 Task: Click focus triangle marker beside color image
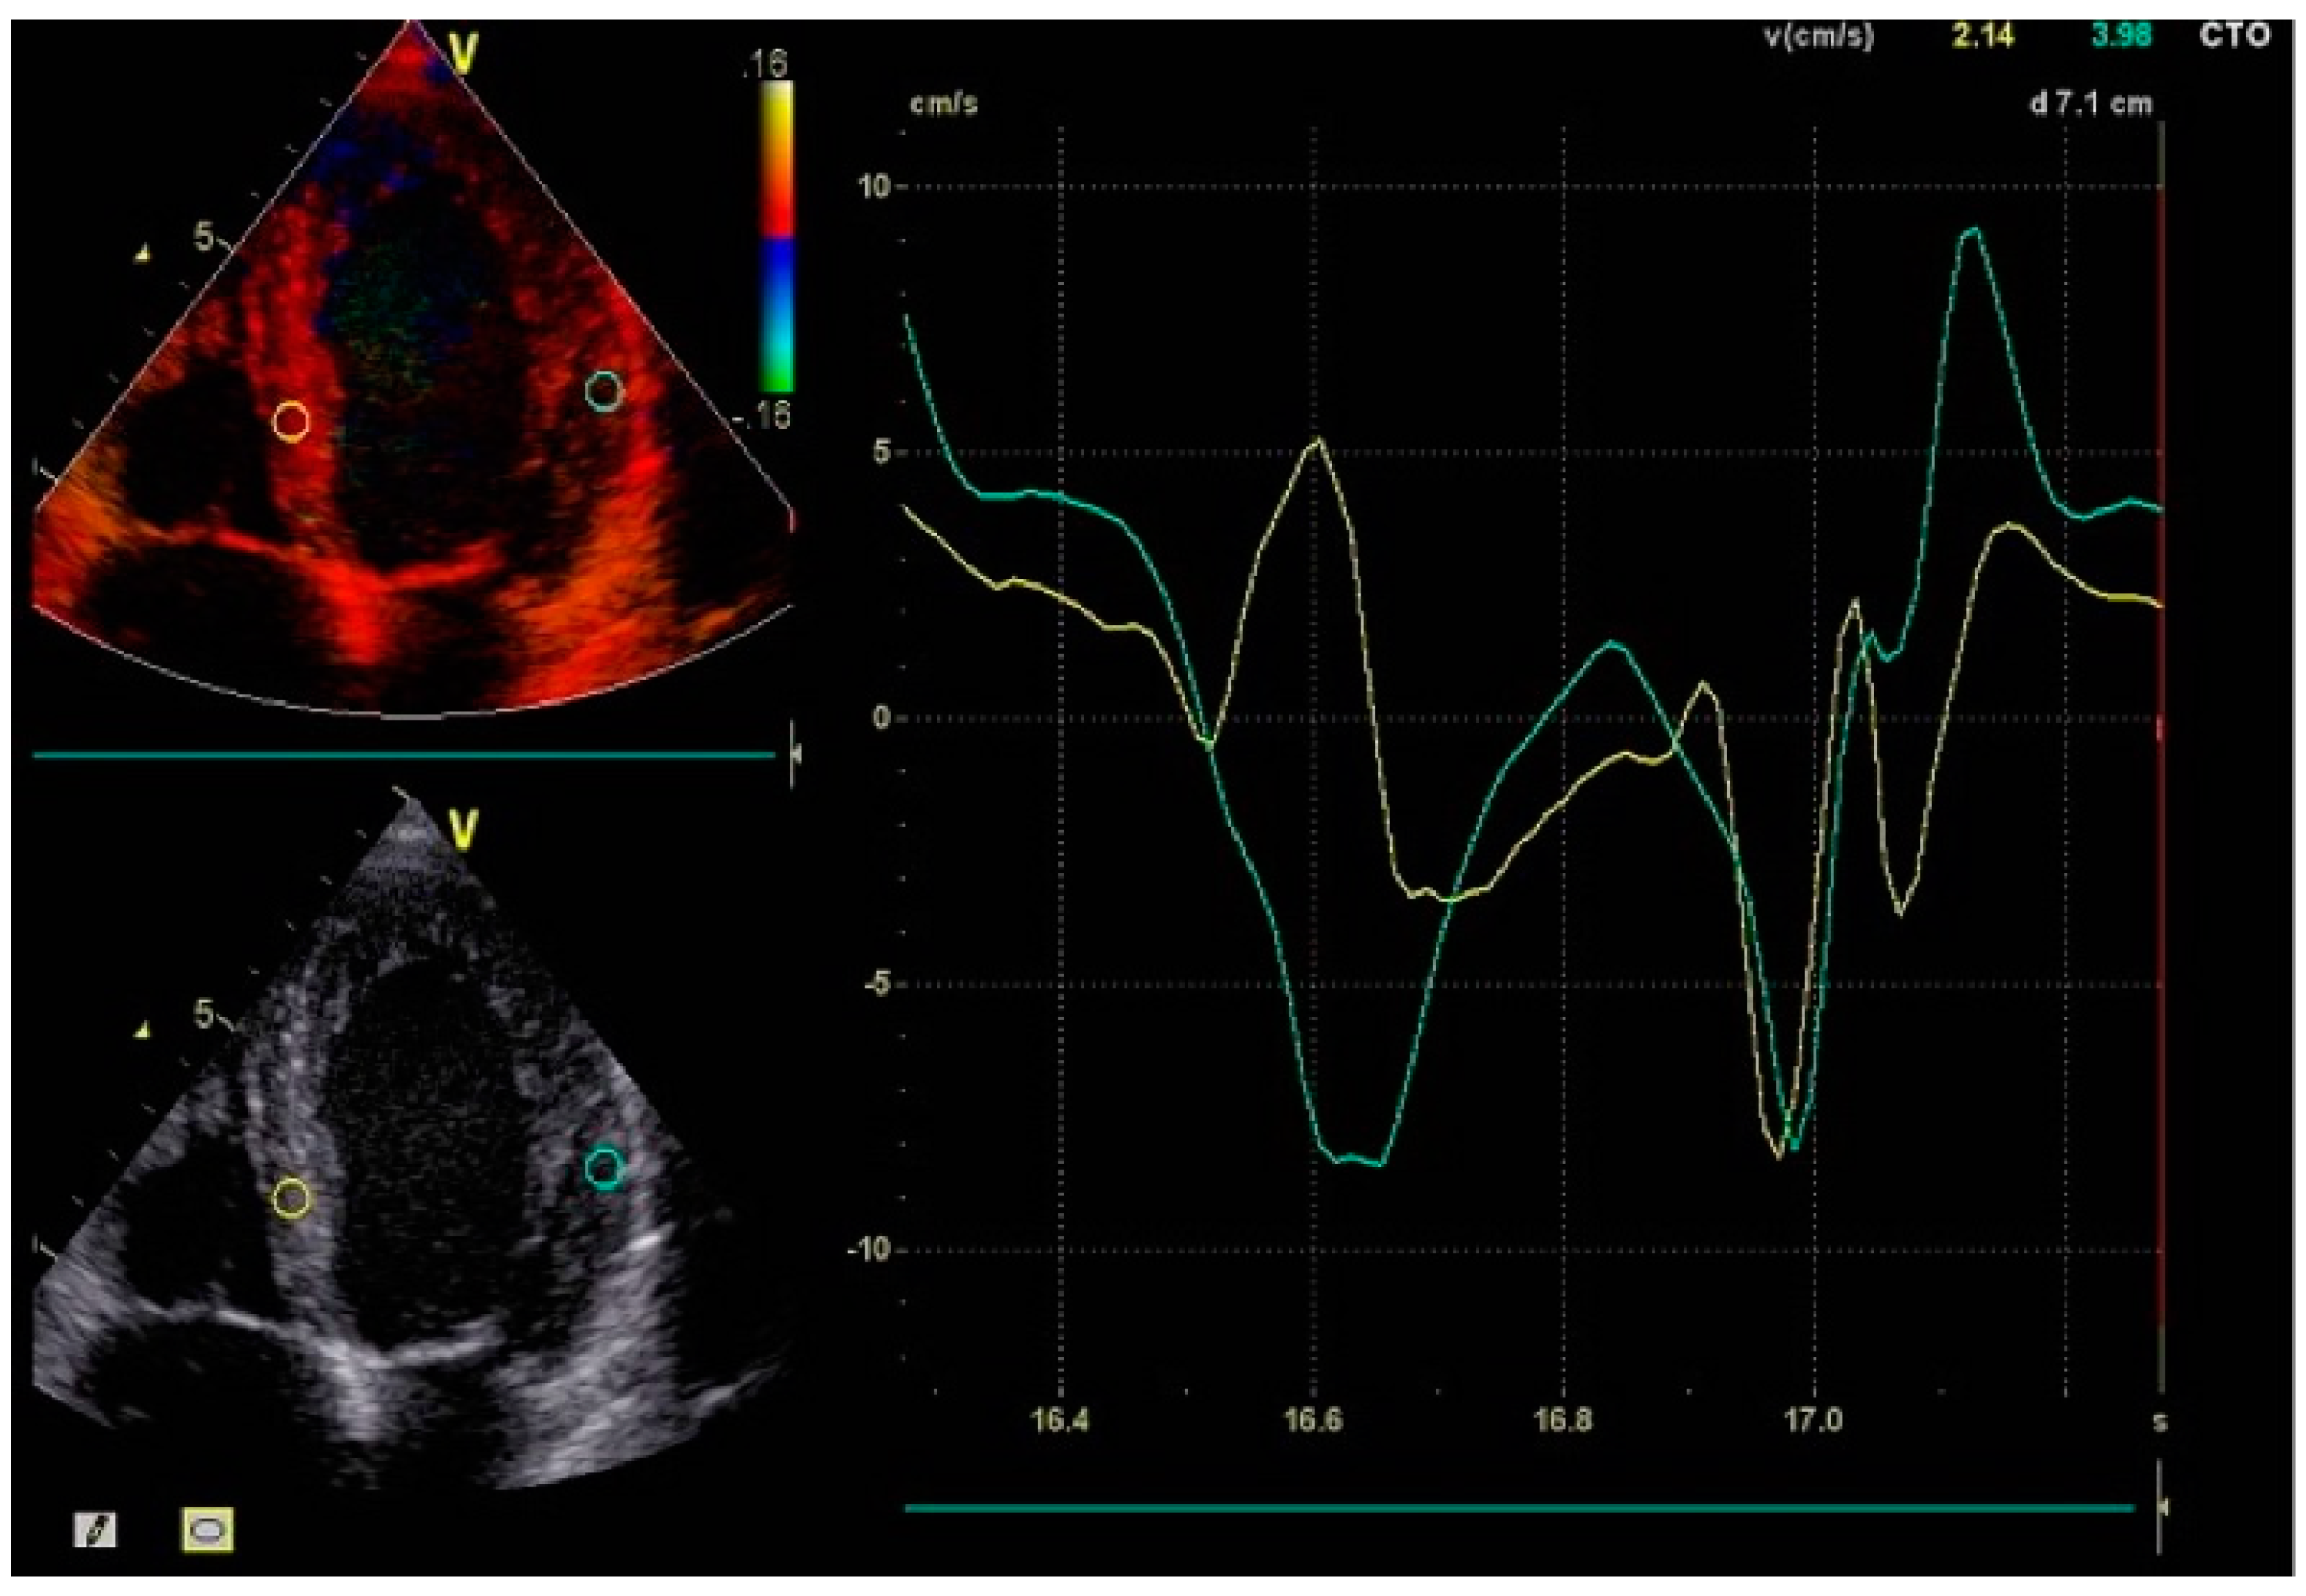pos(142,255)
